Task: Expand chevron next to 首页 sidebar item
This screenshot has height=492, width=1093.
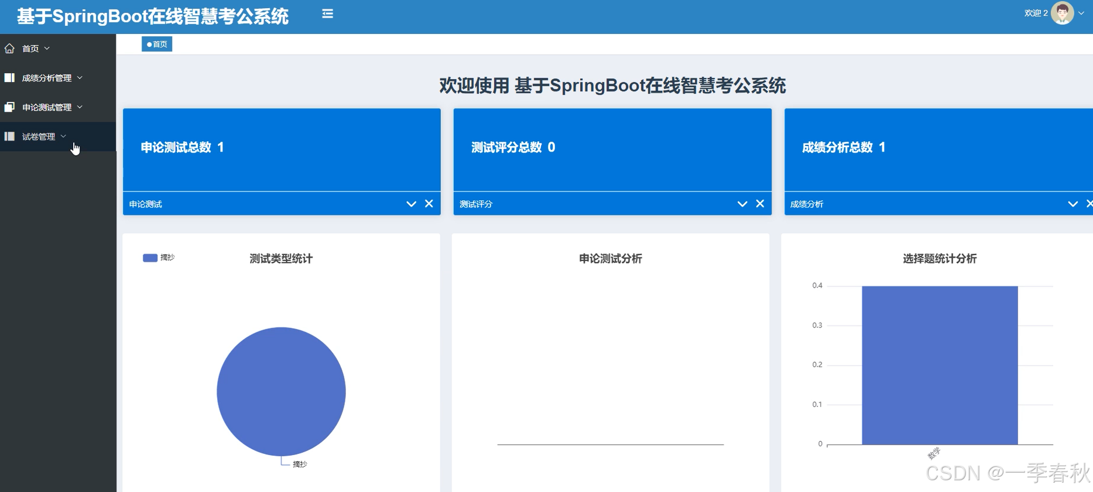Action: pyautogui.click(x=47, y=49)
